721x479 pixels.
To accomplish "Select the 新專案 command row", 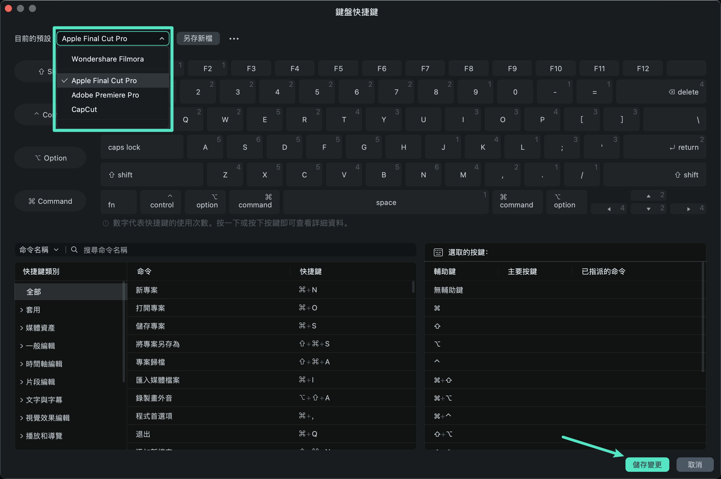I will point(272,290).
